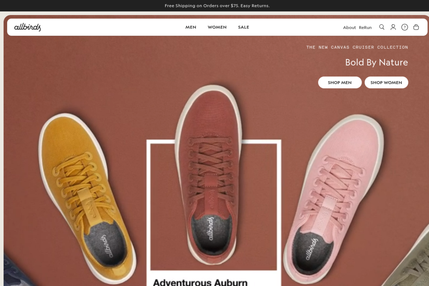Open the SALE menu

coord(244,27)
